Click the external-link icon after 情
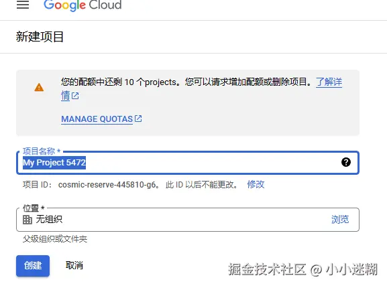387x286 pixels. (x=75, y=96)
